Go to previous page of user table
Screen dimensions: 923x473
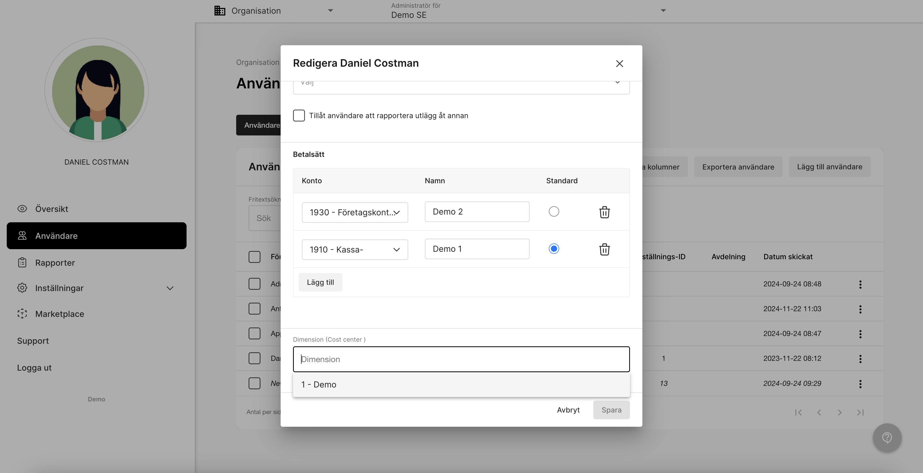[819, 413]
